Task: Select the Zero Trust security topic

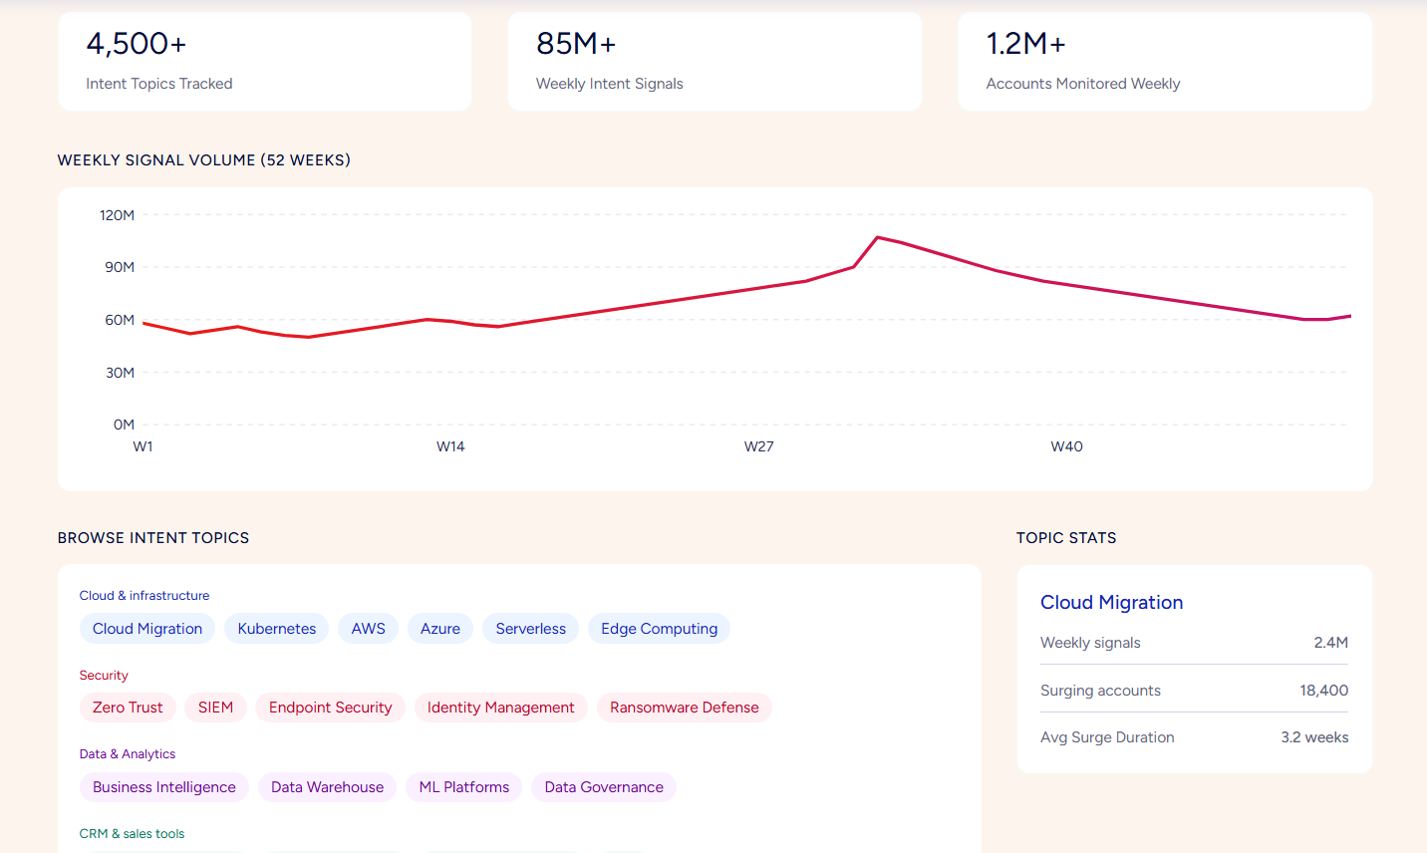Action: point(128,708)
